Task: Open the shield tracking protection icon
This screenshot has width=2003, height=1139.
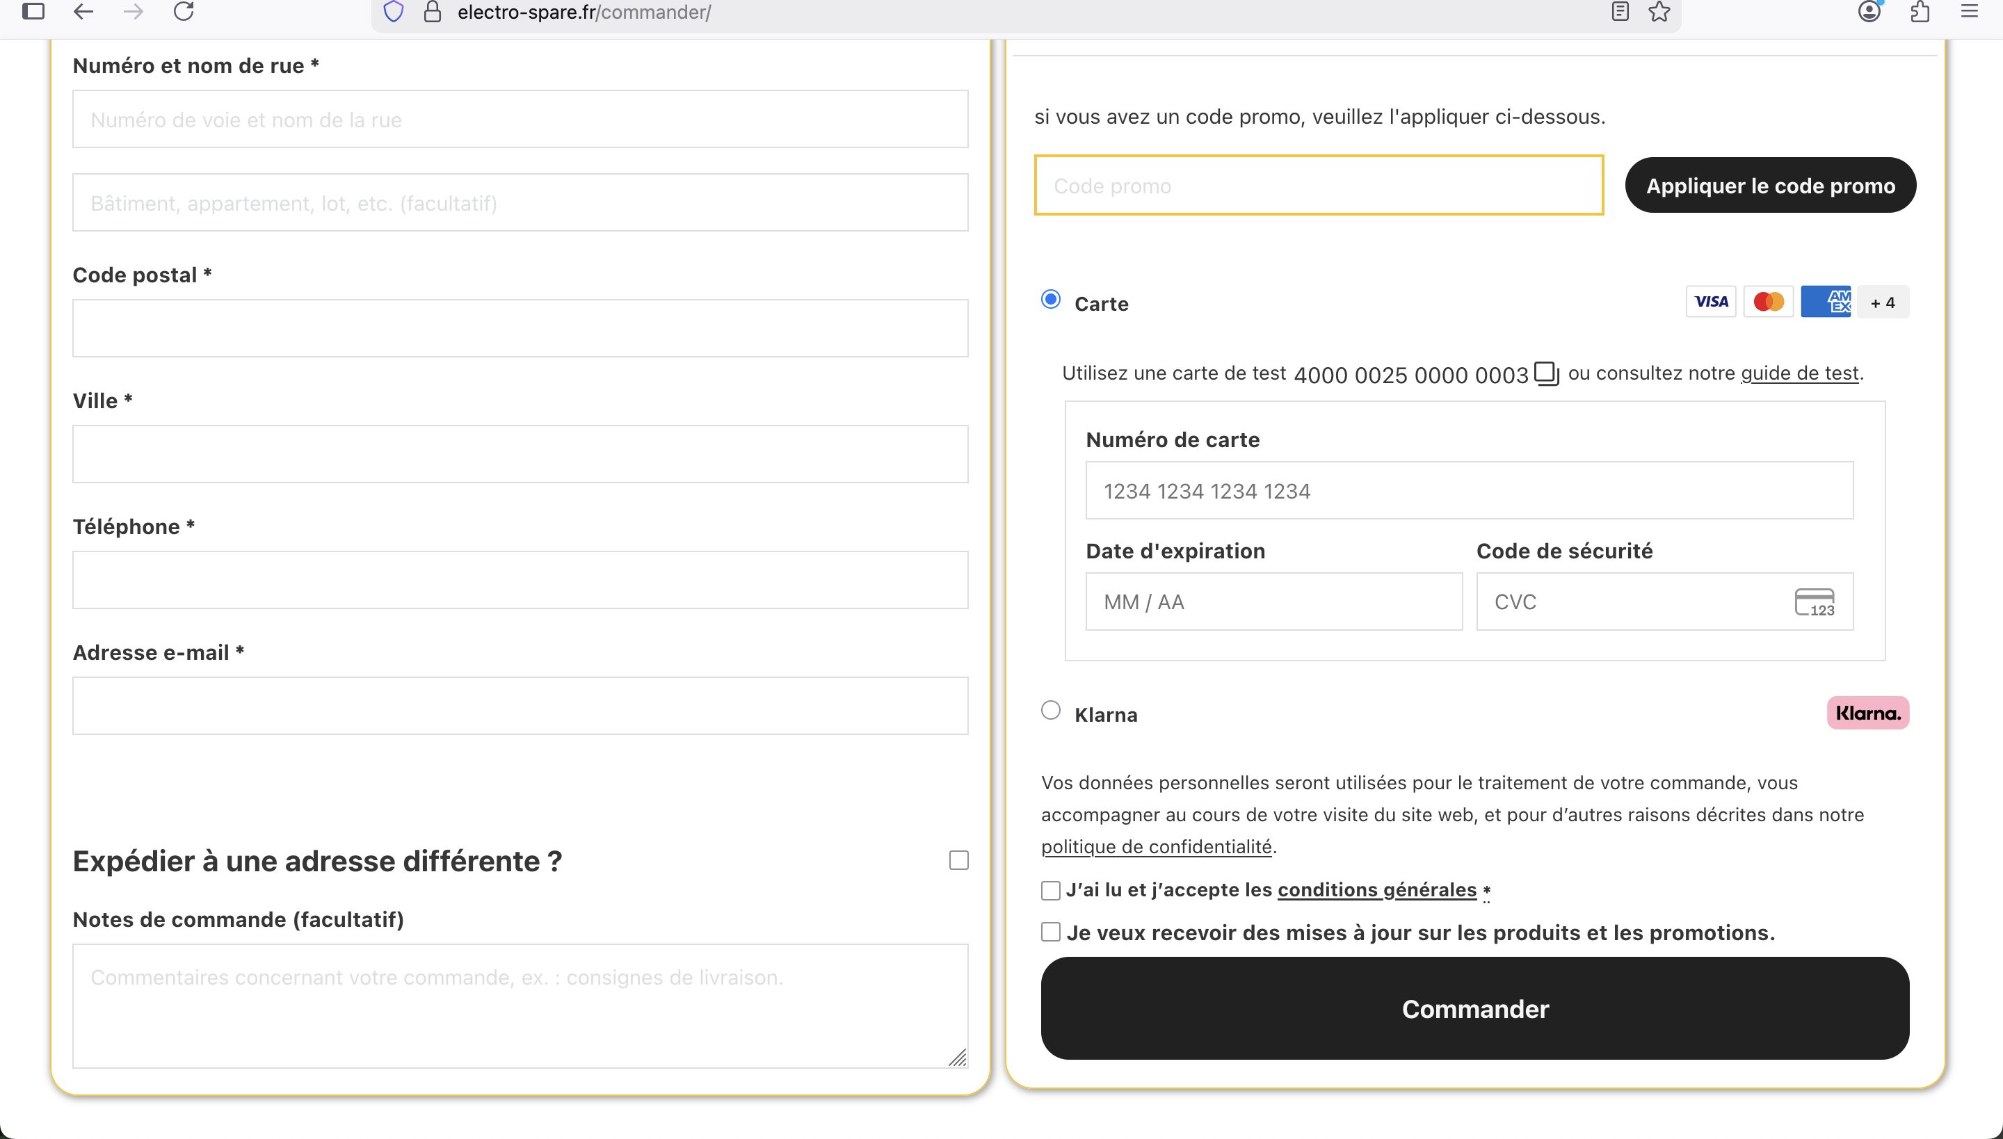Action: tap(394, 12)
